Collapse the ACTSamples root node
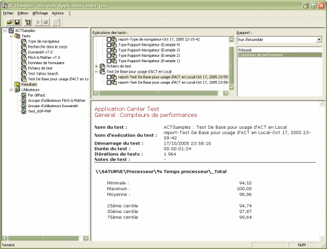The width and height of the screenshot is (327, 249). [x=5, y=31]
